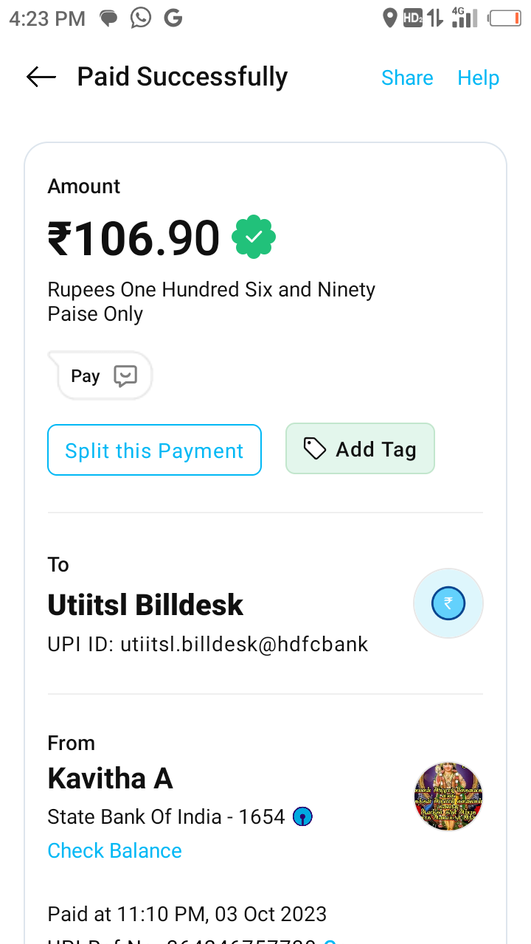Click the tag icon on Add Tag
The height and width of the screenshot is (944, 531).
315,448
